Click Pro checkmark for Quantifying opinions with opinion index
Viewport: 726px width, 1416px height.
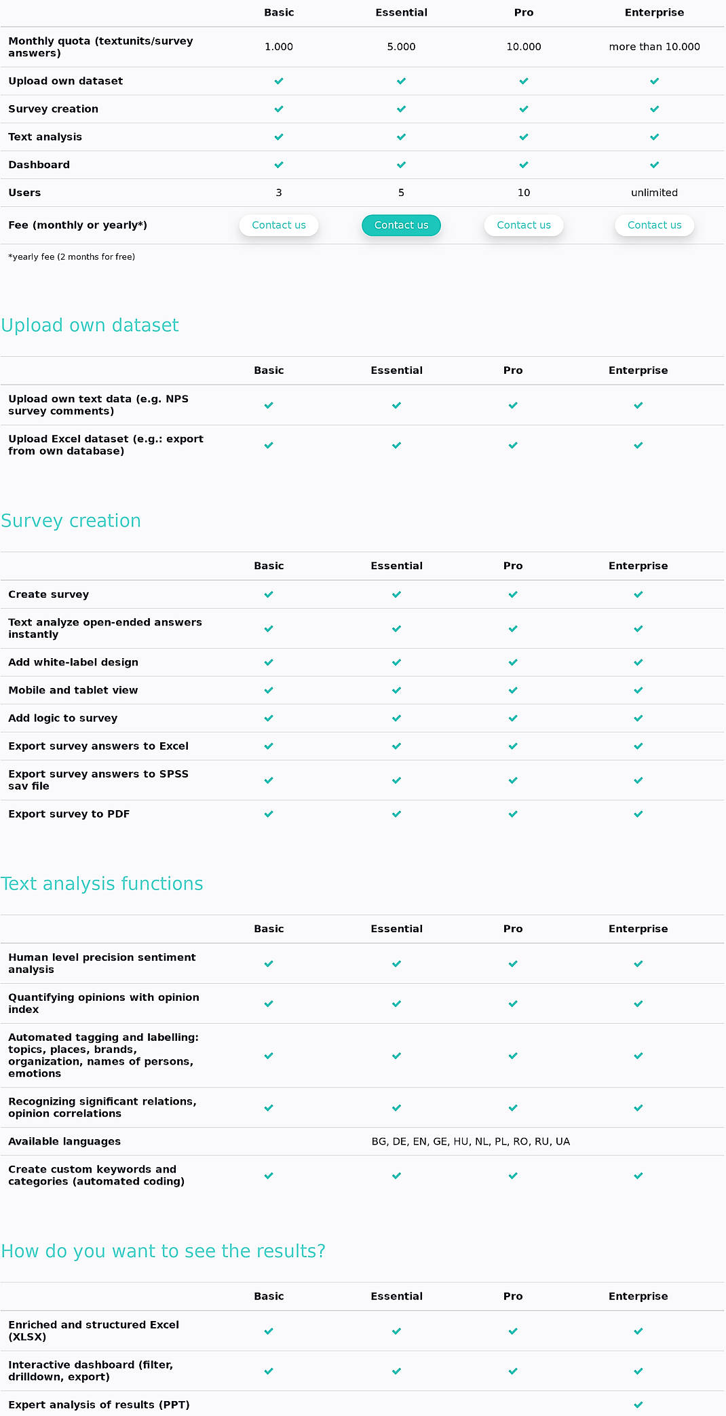(513, 1003)
